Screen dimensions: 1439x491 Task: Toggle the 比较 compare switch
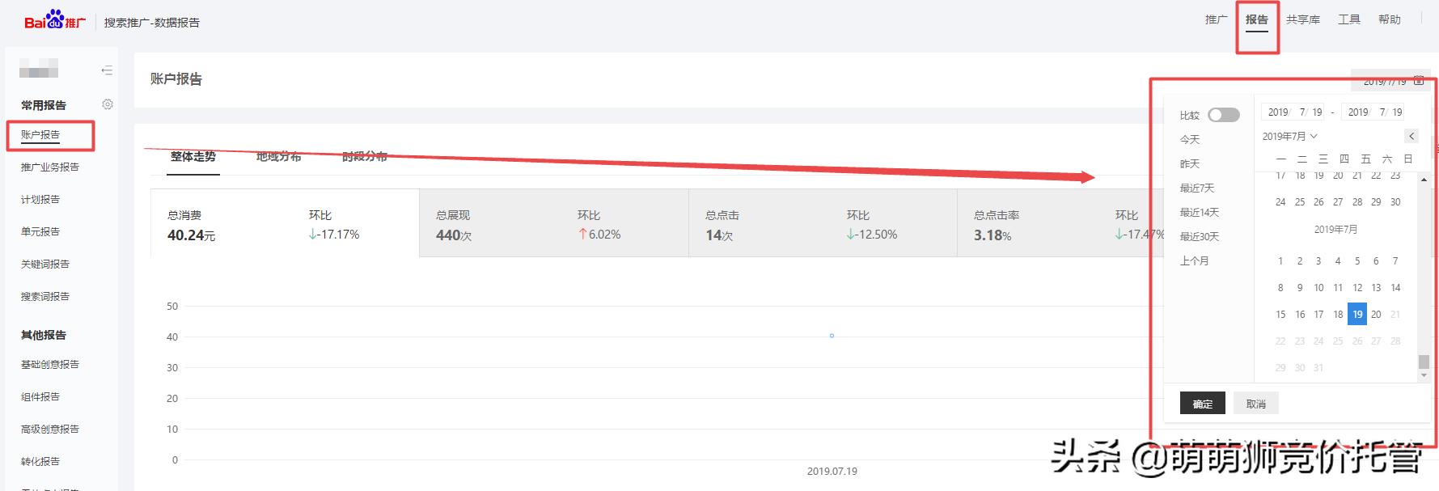click(x=1223, y=115)
